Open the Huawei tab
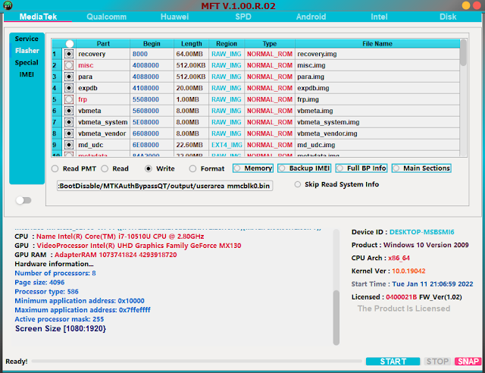This screenshot has height=373, width=485. (x=174, y=17)
